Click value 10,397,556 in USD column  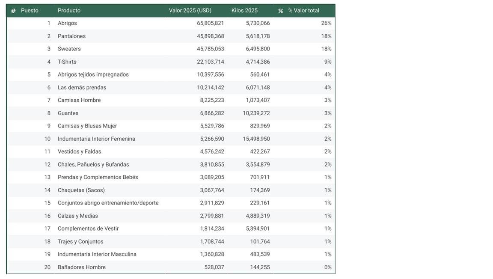coord(211,74)
